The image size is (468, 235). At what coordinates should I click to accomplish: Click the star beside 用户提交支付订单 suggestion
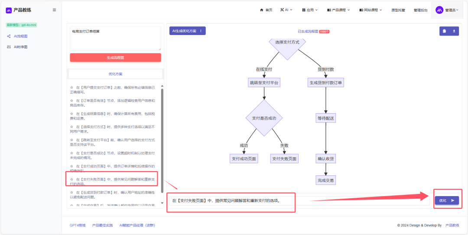(71, 88)
